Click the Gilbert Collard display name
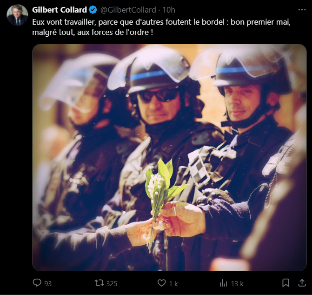This screenshot has width=312, height=295. pyautogui.click(x=60, y=10)
